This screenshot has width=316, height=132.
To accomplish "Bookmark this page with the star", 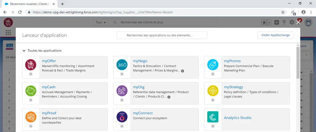I will pos(283,12).
